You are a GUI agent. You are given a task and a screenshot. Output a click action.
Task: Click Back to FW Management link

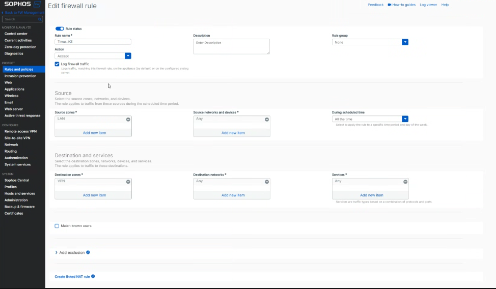(24, 13)
